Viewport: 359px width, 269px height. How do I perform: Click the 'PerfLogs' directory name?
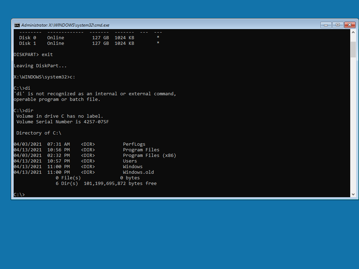pyautogui.click(x=134, y=144)
